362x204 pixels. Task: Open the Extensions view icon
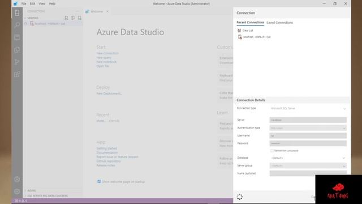[x=17, y=74]
